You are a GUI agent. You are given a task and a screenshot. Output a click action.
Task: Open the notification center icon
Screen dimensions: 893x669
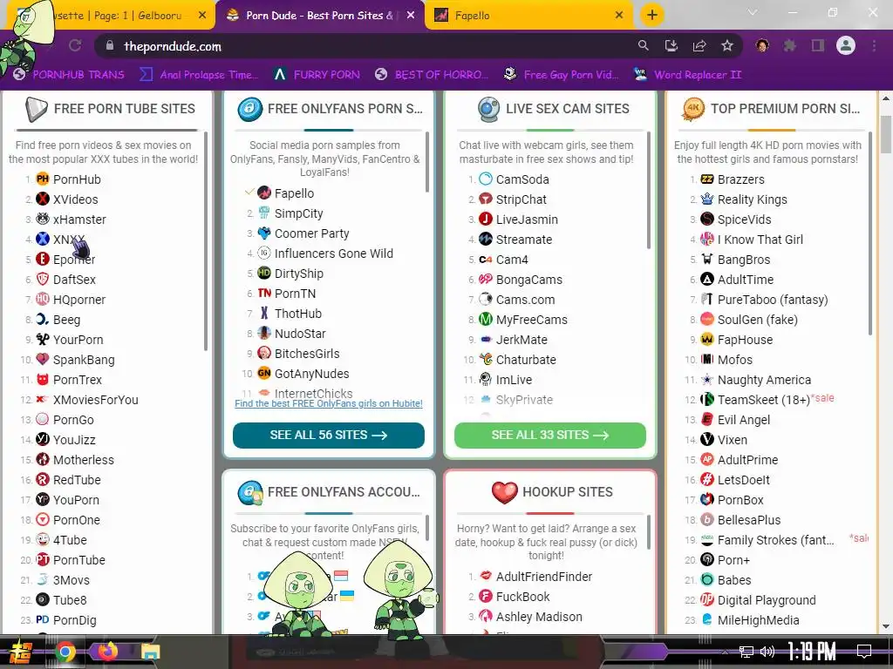(864, 651)
